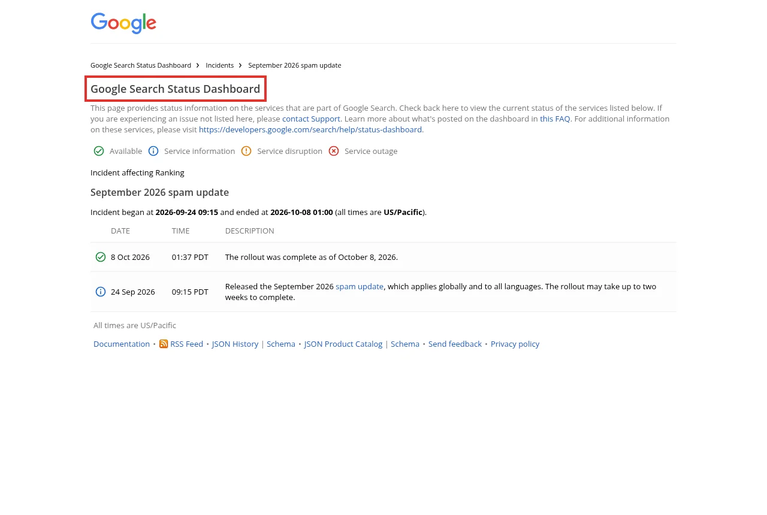Open the Privacy policy link
The image size is (767, 515).
(x=515, y=344)
